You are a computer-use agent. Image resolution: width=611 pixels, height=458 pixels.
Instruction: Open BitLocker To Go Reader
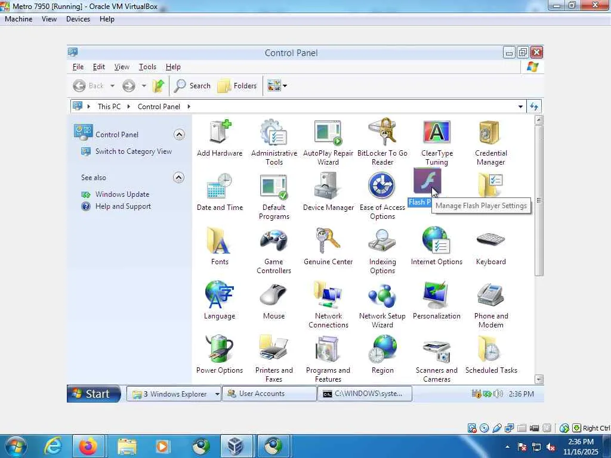pyautogui.click(x=382, y=143)
